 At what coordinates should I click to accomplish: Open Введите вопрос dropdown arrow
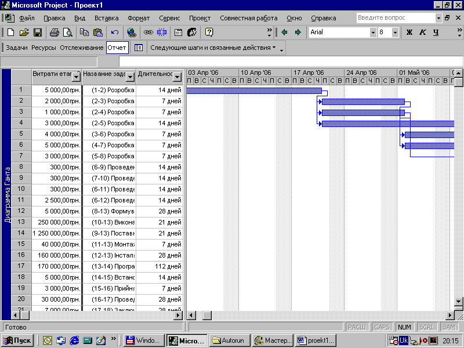pos(438,18)
